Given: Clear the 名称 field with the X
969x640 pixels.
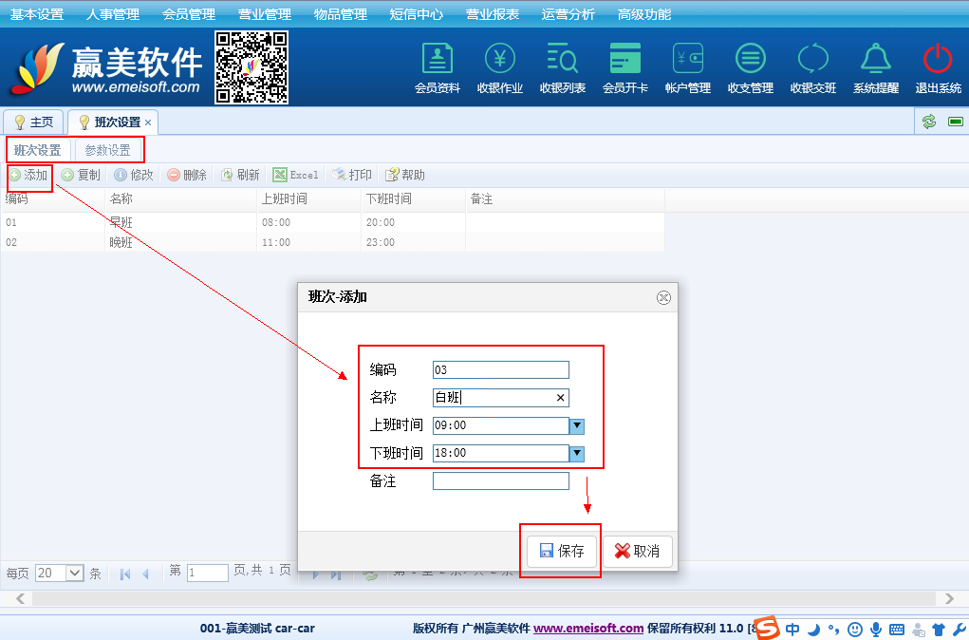Looking at the screenshot, I should (x=560, y=398).
